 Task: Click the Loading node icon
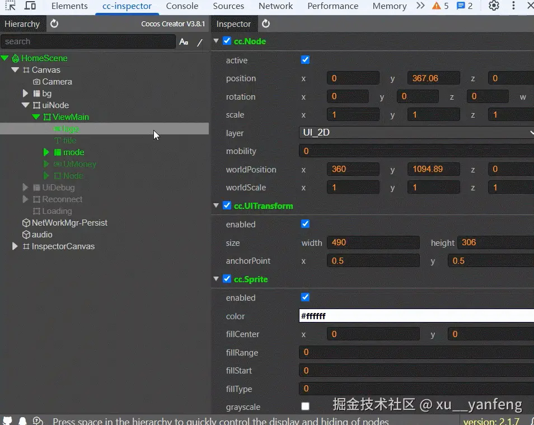(x=36, y=211)
